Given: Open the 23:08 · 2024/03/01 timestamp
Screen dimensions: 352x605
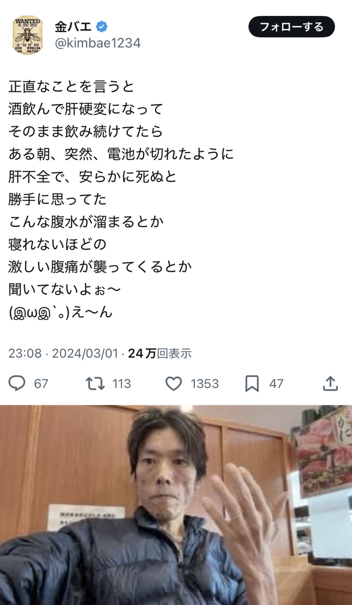Looking at the screenshot, I should [63, 354].
